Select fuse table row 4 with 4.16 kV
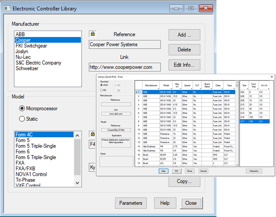The width and height of the screenshot is (276, 217). click(x=185, y=105)
